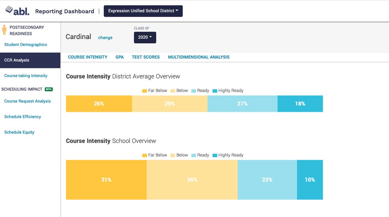
Task: Switch to MULTIDIMENSIONAL ANALYSIS tab
Action: 199,57
